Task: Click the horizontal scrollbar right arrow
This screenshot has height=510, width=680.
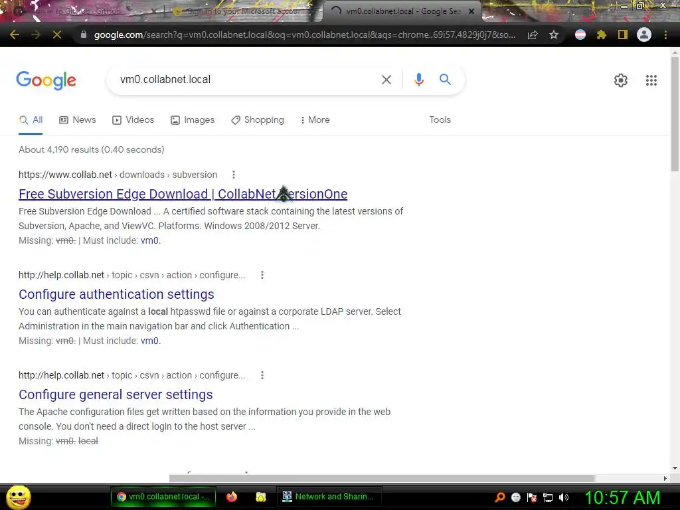Action: point(665,478)
